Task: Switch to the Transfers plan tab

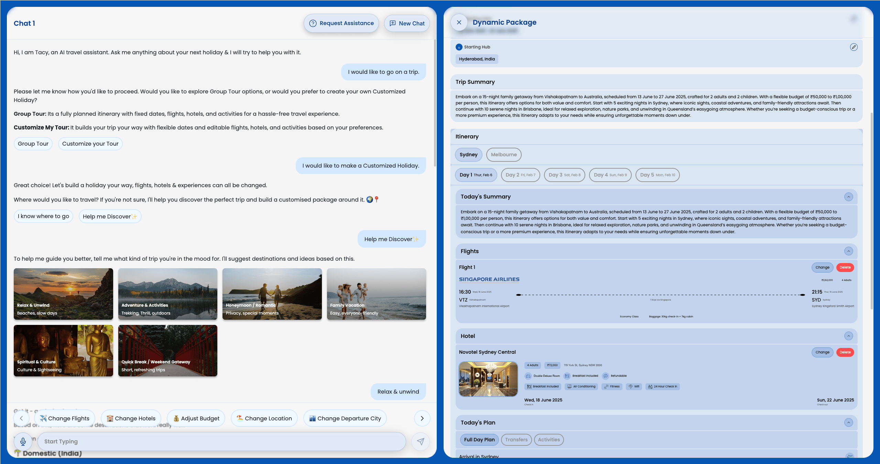Action: [x=516, y=440]
